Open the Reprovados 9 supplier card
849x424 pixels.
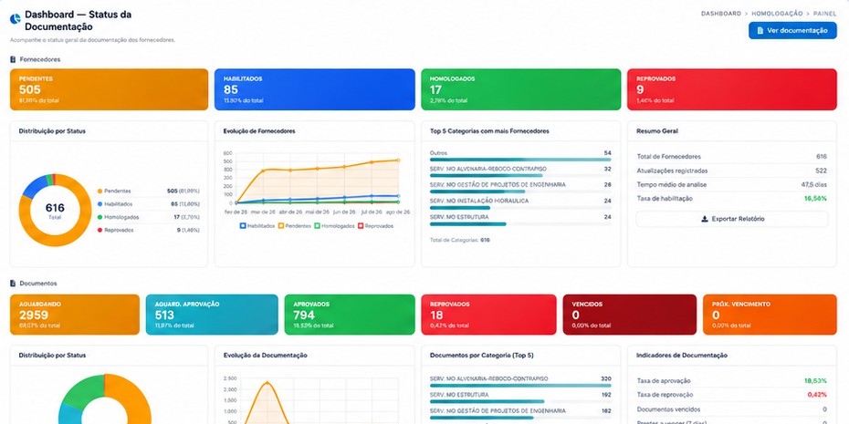[732, 89]
